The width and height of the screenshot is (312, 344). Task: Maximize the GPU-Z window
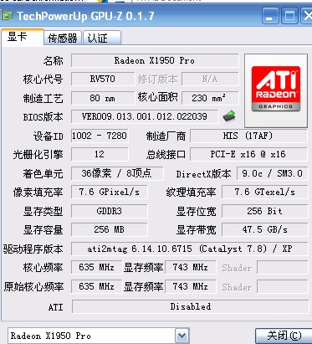click(289, 16)
